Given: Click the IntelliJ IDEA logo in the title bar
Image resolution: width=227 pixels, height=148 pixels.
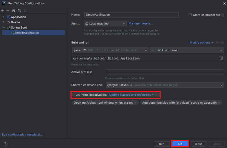Looking at the screenshot, I should (x=4, y=3).
